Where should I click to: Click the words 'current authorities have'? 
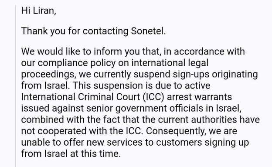[209, 120]
